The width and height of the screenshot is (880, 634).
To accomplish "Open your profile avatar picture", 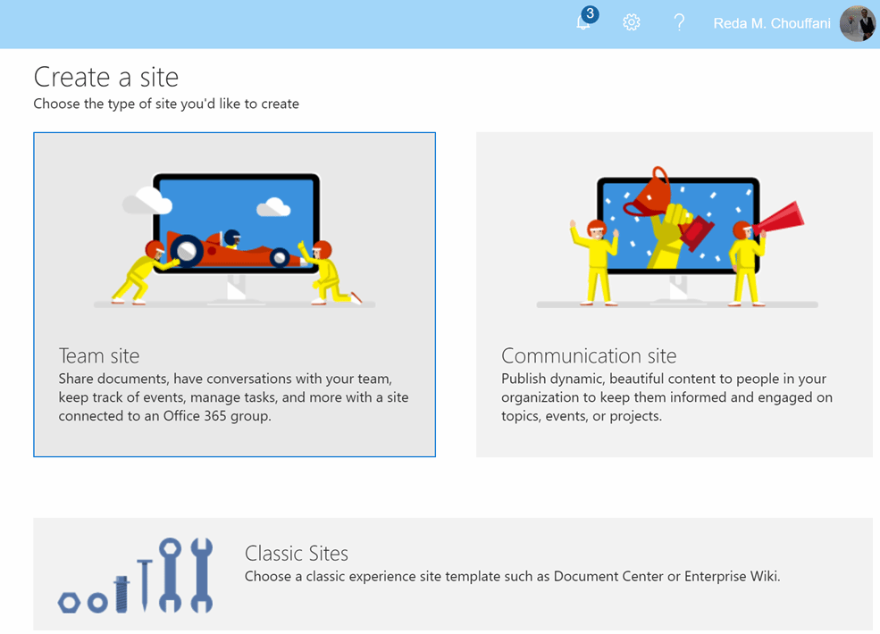I will pos(857,23).
